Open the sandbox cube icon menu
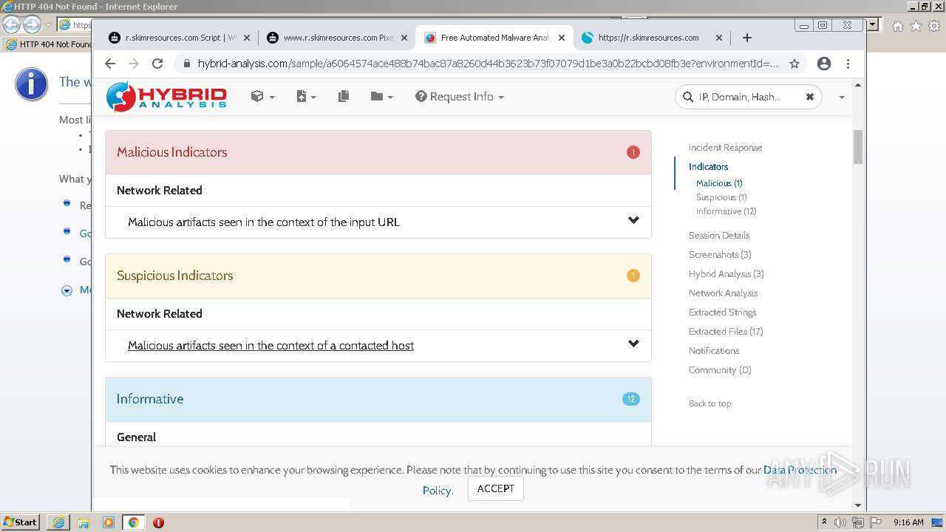Screen dimensions: 946x532 [262, 97]
